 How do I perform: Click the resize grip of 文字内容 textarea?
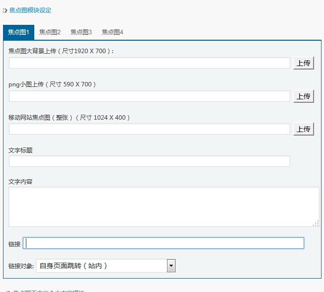316,224
